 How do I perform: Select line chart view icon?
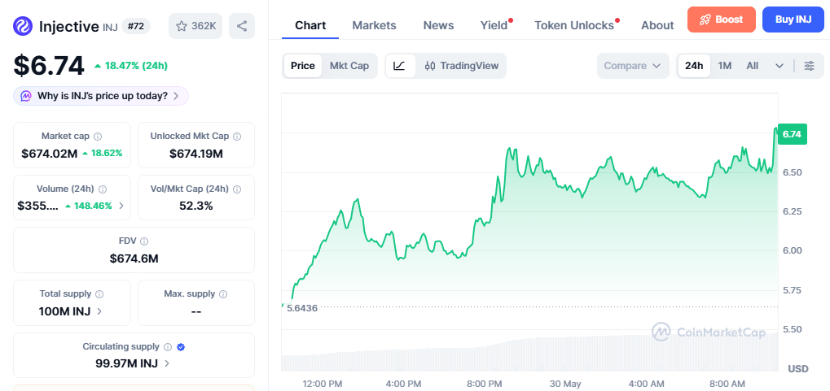pyautogui.click(x=400, y=66)
